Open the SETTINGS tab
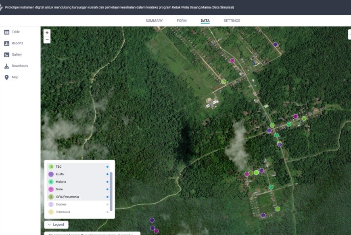Viewport: 351px width, 235px height. (232, 21)
